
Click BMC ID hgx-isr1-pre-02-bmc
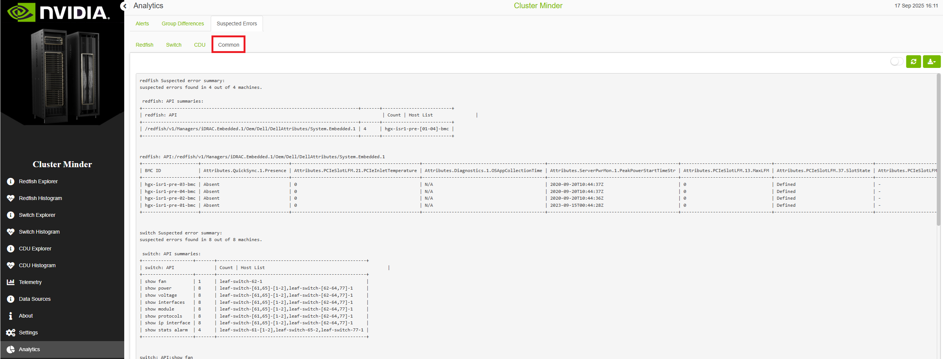[170, 198]
